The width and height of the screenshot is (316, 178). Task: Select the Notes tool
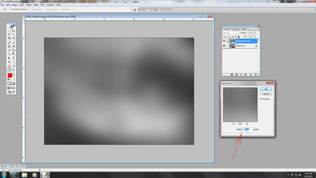(x=9, y=66)
